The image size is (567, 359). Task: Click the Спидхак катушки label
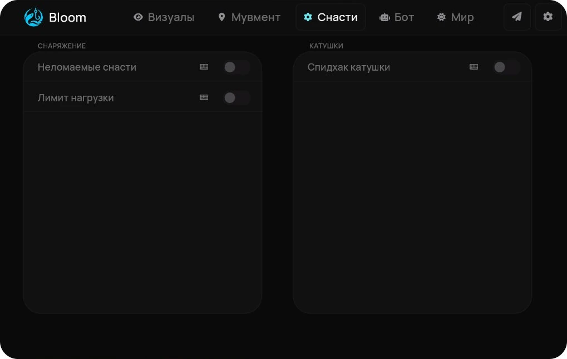[x=348, y=67]
